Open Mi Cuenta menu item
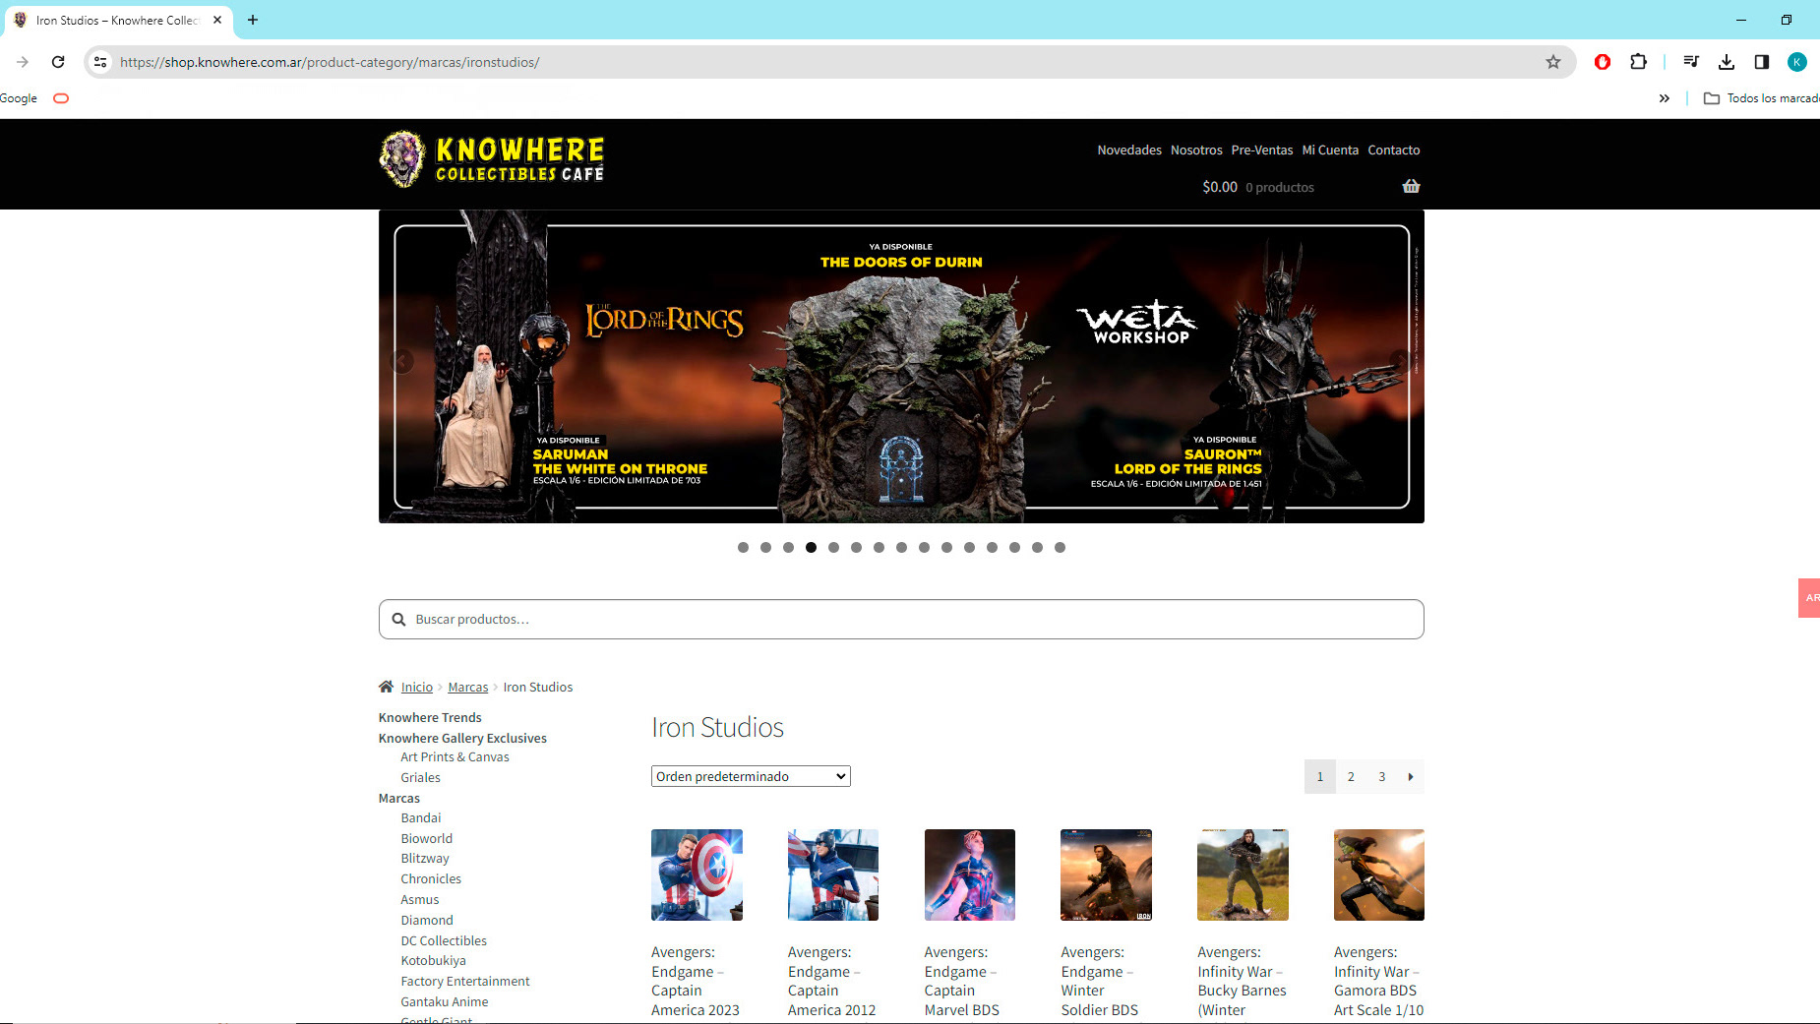 pyautogui.click(x=1330, y=151)
